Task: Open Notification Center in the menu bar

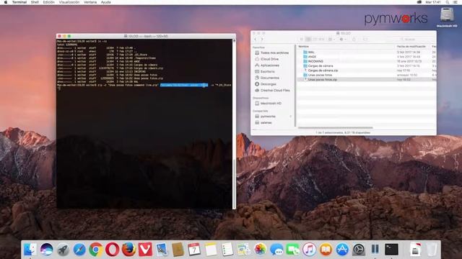Action: [x=456, y=2]
